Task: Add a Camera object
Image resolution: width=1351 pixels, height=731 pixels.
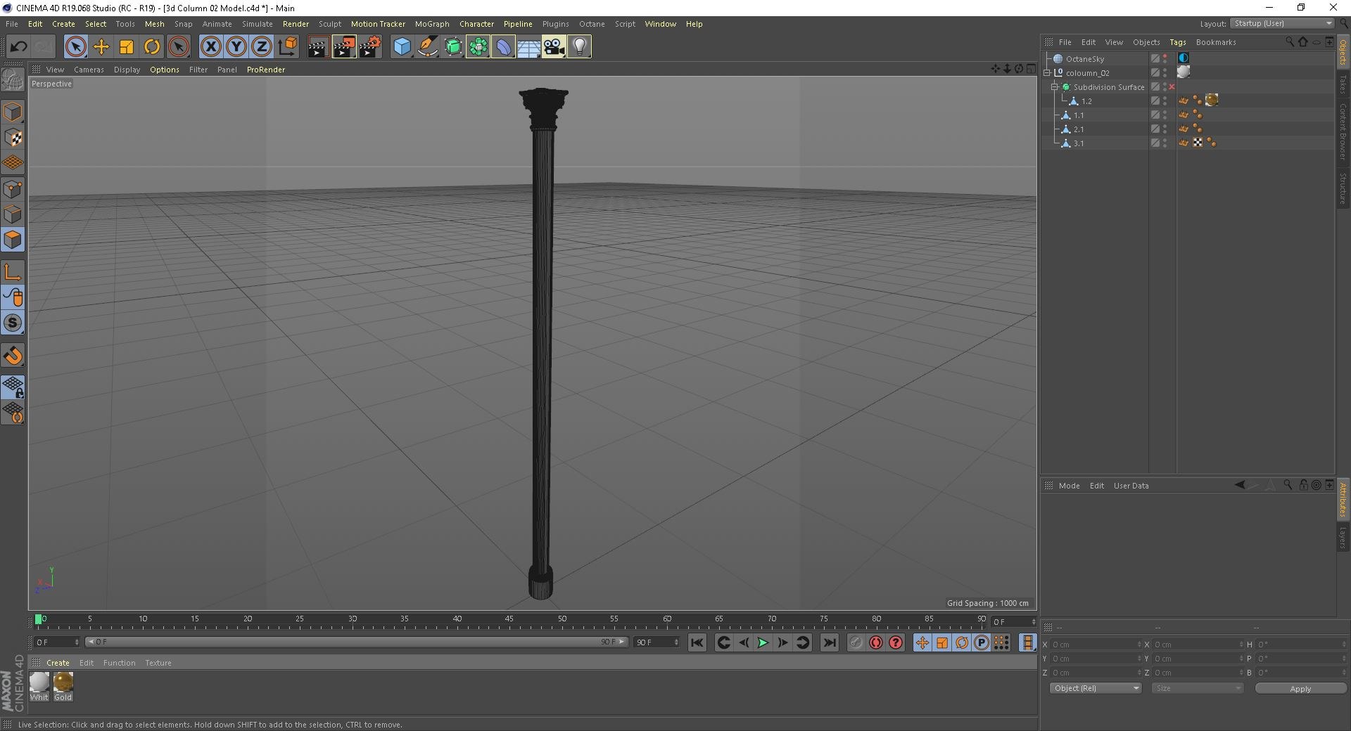Action: tap(554, 47)
